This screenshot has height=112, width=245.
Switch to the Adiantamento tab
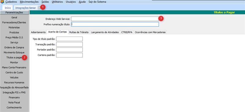pyautogui.click(x=38, y=32)
